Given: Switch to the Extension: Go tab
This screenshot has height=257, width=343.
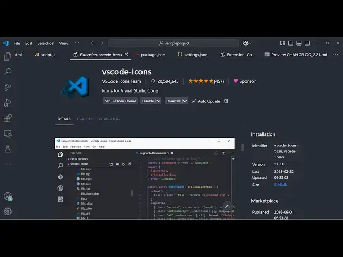Looking at the screenshot, I should point(236,55).
